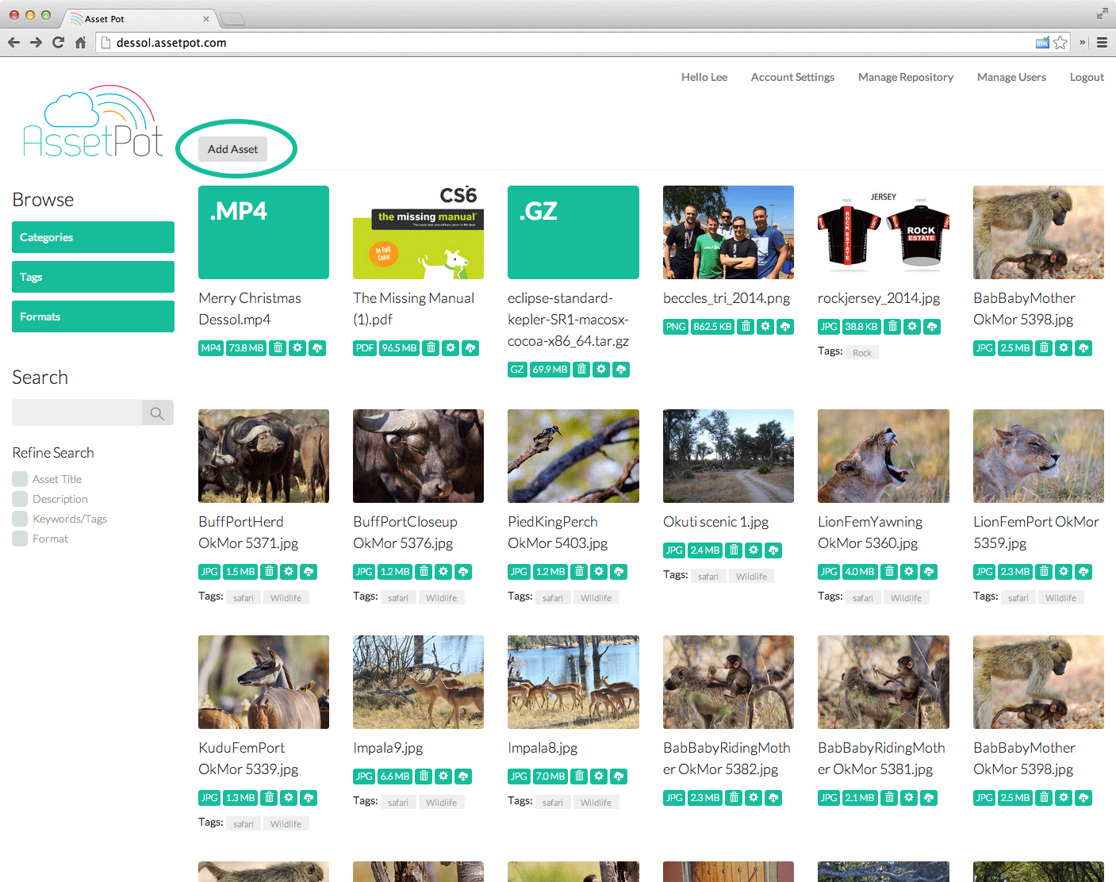Expand the Categories browse section
Image resolution: width=1116 pixels, height=882 pixels.
coord(93,237)
